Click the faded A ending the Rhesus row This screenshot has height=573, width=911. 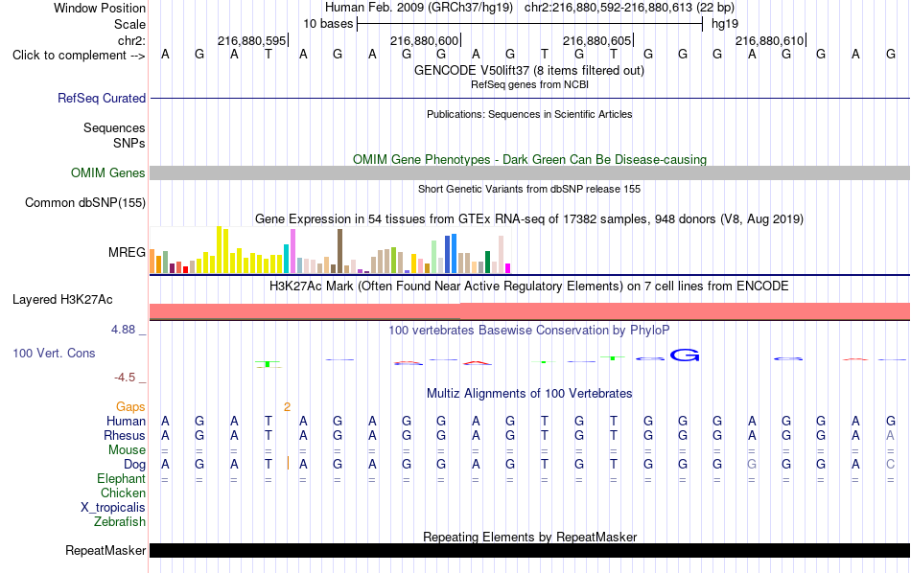point(890,435)
